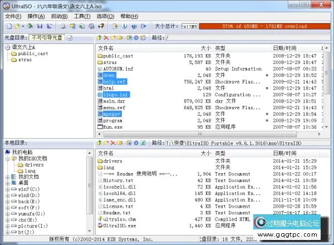Click the gear Properties icon in the ISO pane toolbar
This screenshot has height=245, width=334.
[x=136, y=38]
